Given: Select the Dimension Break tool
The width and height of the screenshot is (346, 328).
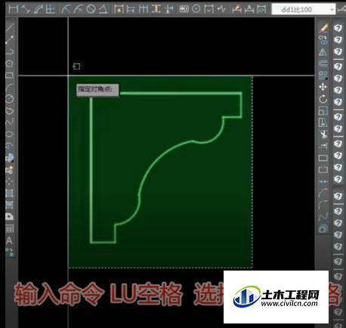Looking at the screenshot, I should pyautogui.click(x=169, y=9).
